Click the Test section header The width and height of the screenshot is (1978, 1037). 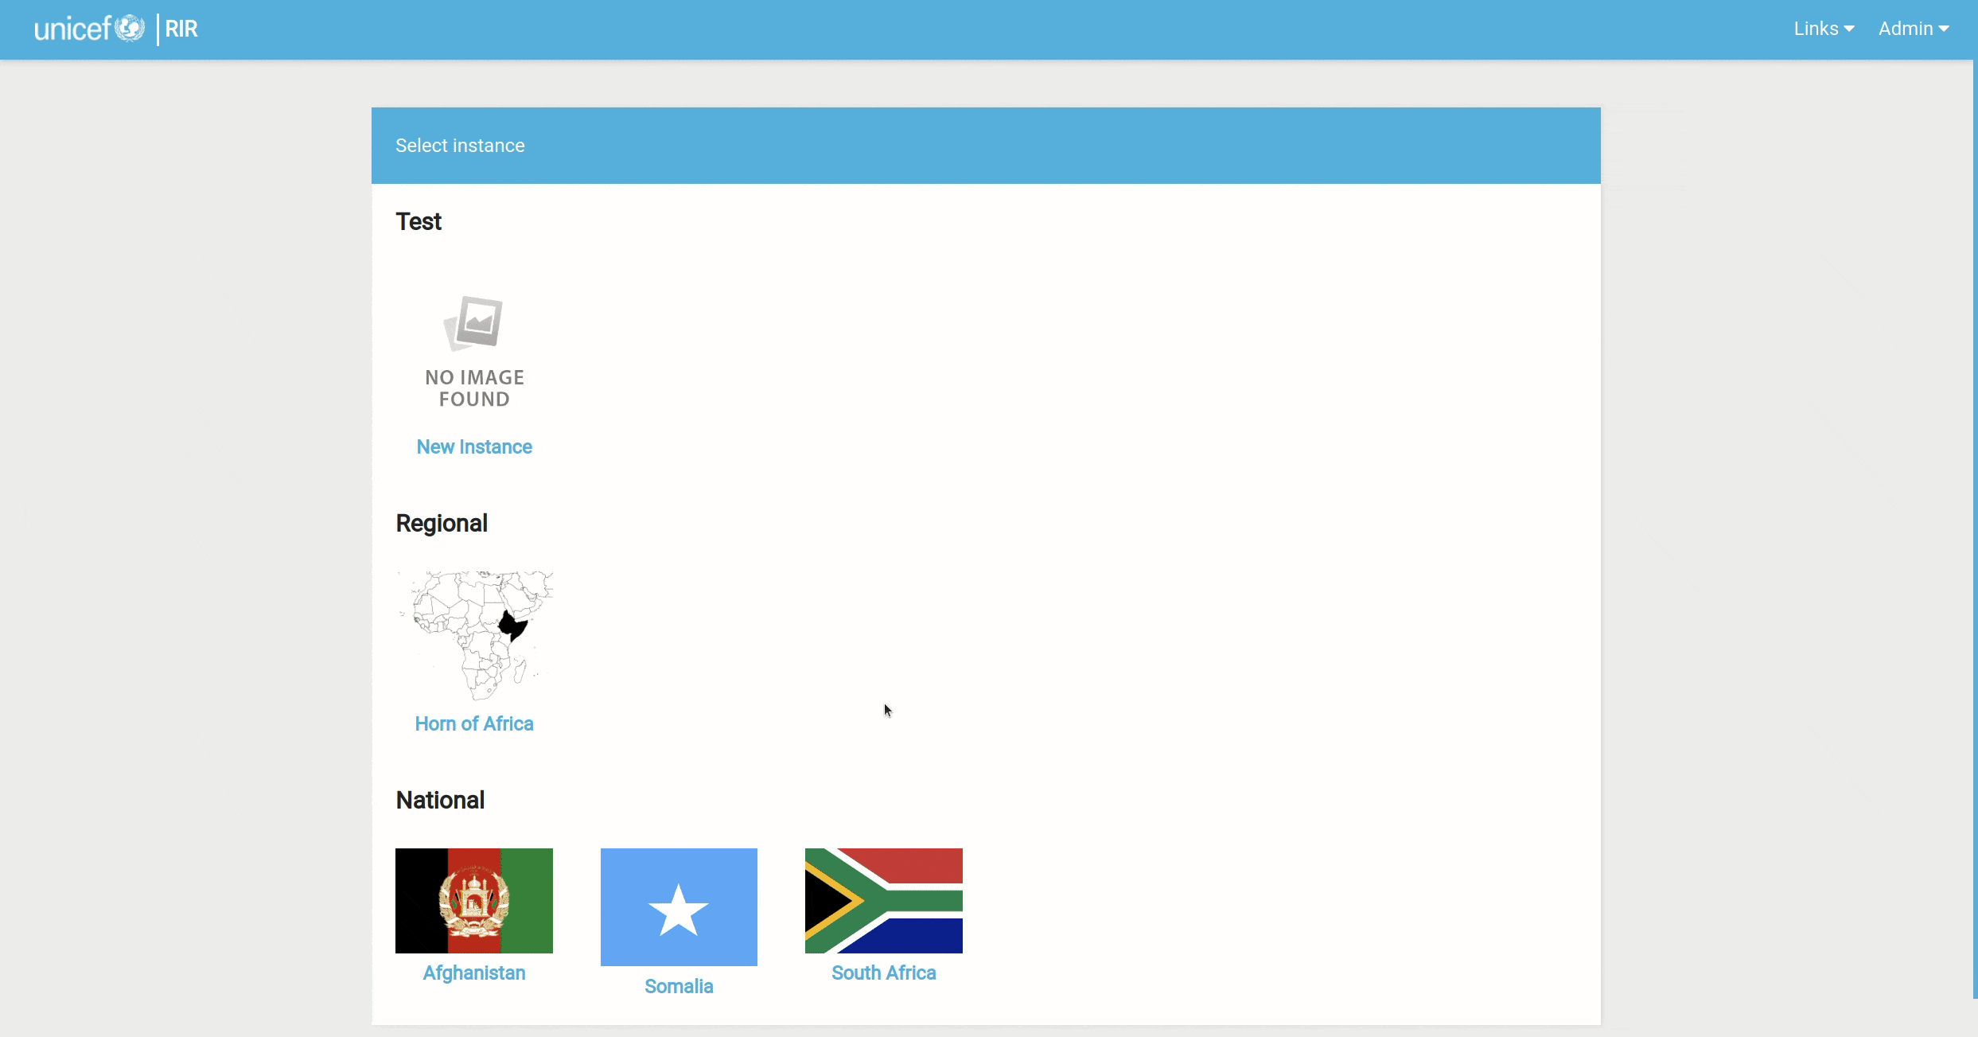(419, 220)
